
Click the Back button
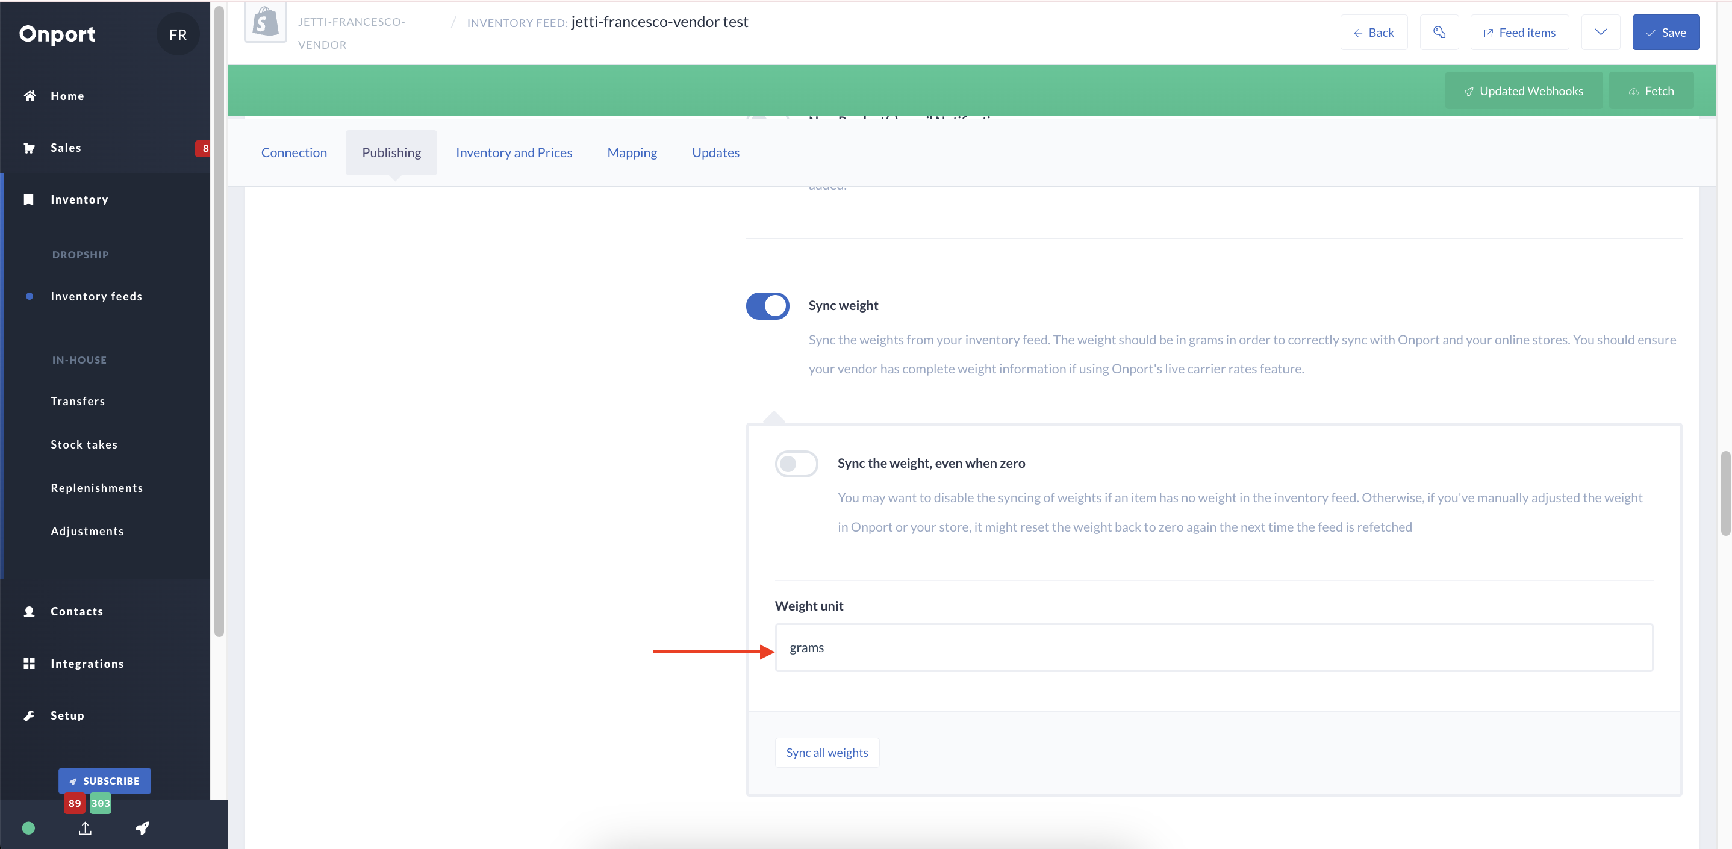1374,33
